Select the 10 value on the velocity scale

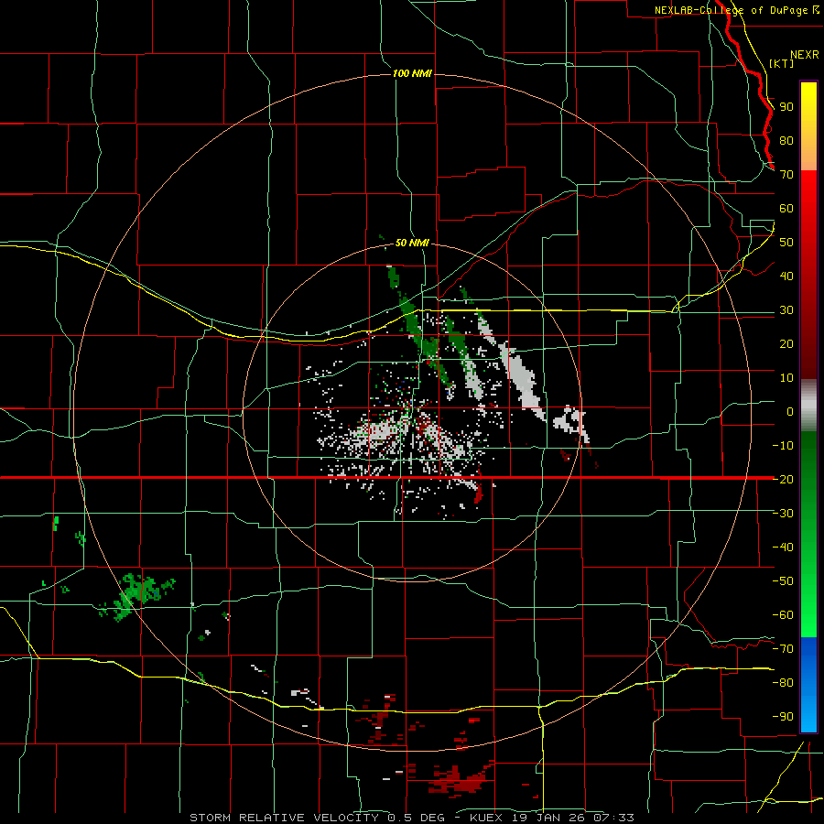[786, 378]
